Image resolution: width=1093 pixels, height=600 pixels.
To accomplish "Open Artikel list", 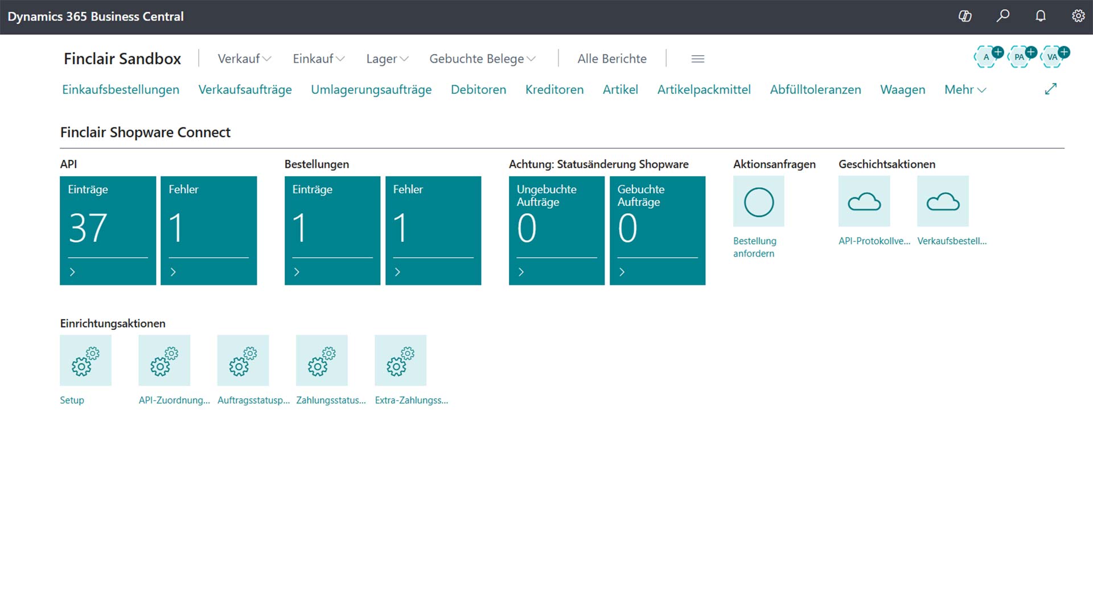I will point(621,90).
